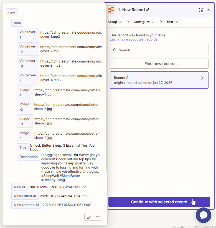Click the New Id field label
This screenshot has width=216, height=228.
pos(19,187)
